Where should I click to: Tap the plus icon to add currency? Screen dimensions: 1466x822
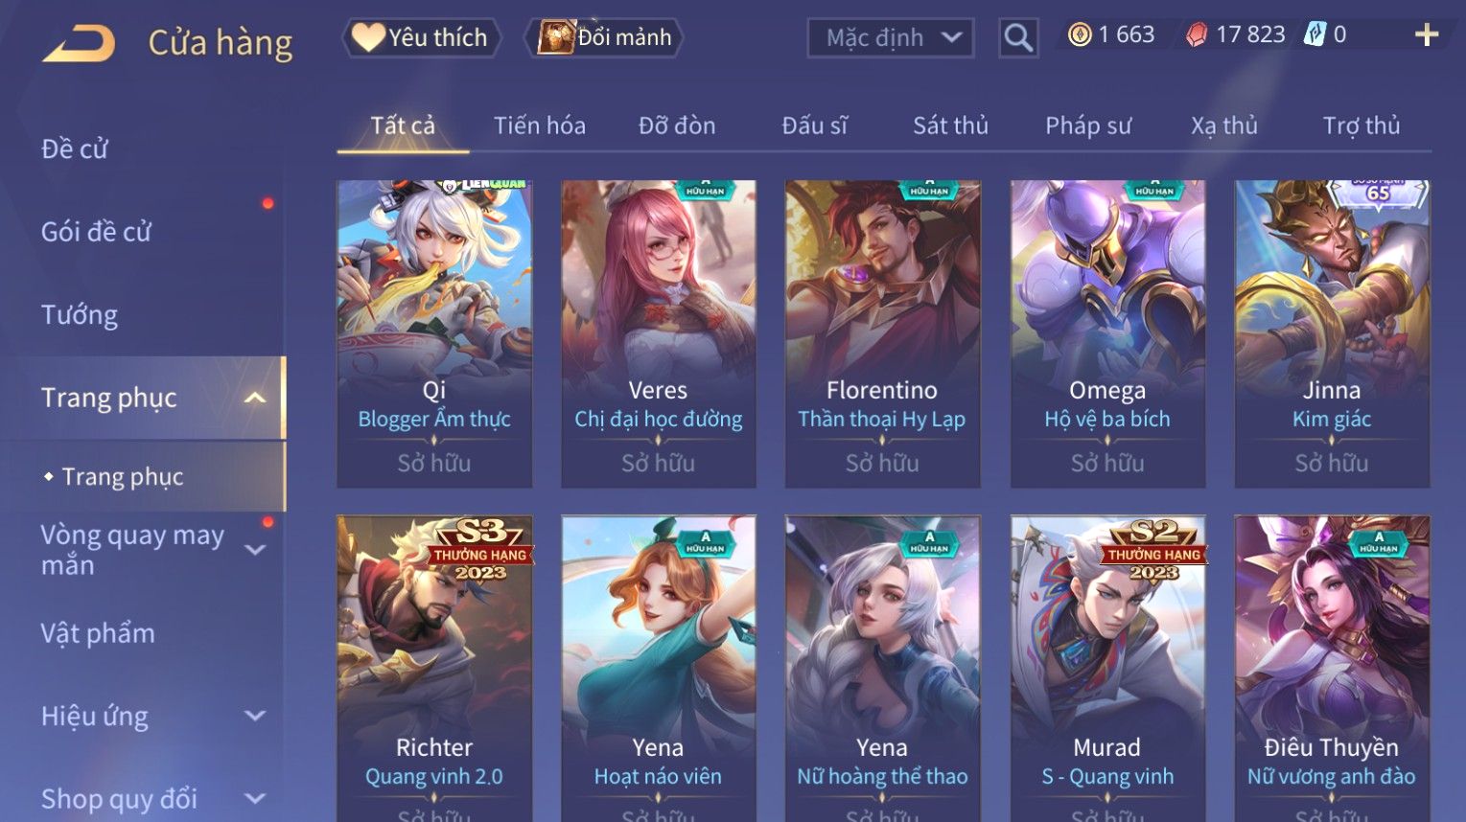point(1427,35)
